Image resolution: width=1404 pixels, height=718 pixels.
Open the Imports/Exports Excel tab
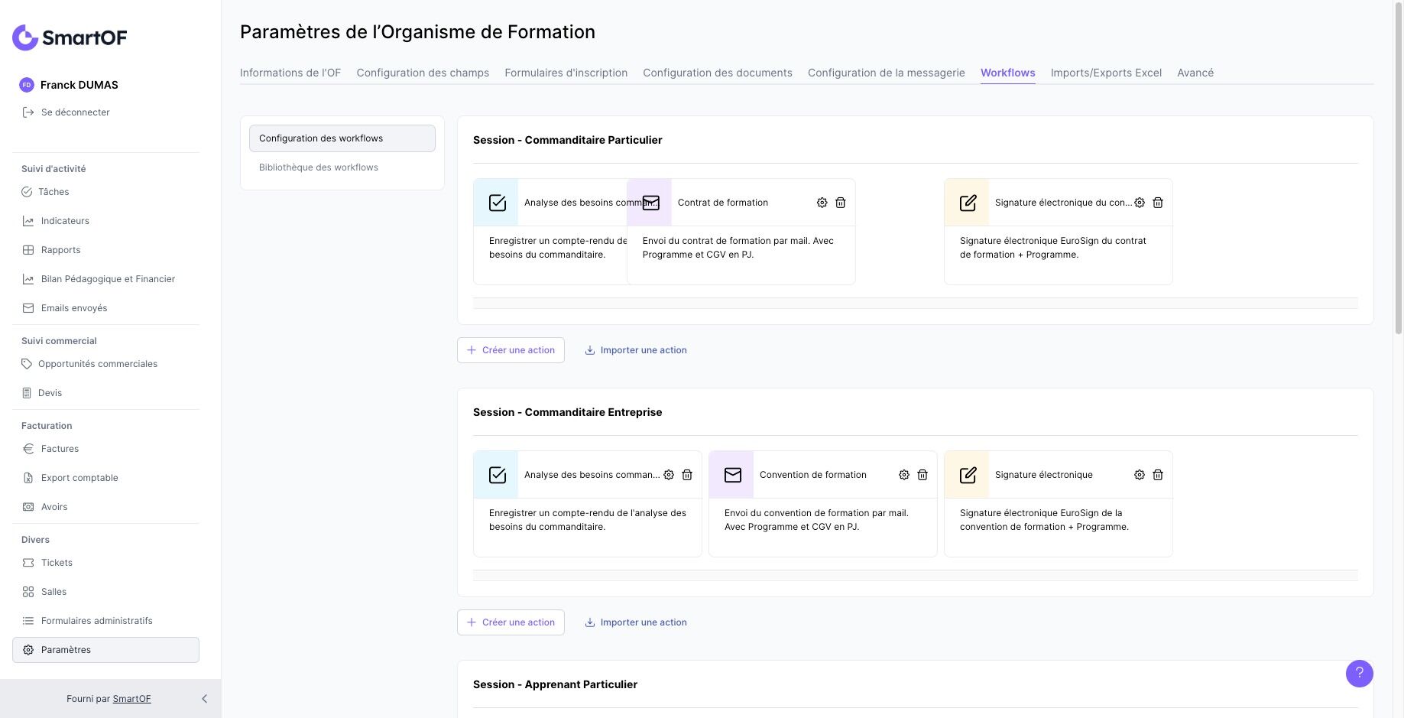tap(1105, 73)
